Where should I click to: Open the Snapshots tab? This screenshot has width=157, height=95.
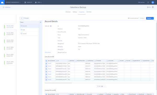(x=82, y=12)
